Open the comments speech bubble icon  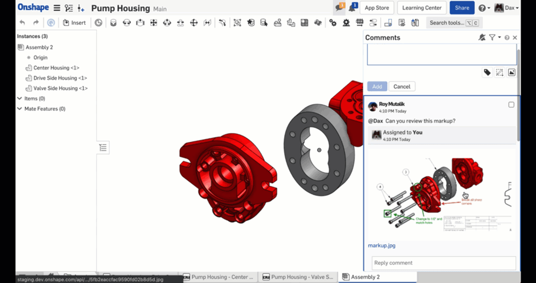pyautogui.click(x=339, y=8)
